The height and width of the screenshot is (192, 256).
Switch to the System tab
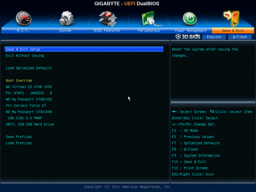(x=65, y=31)
